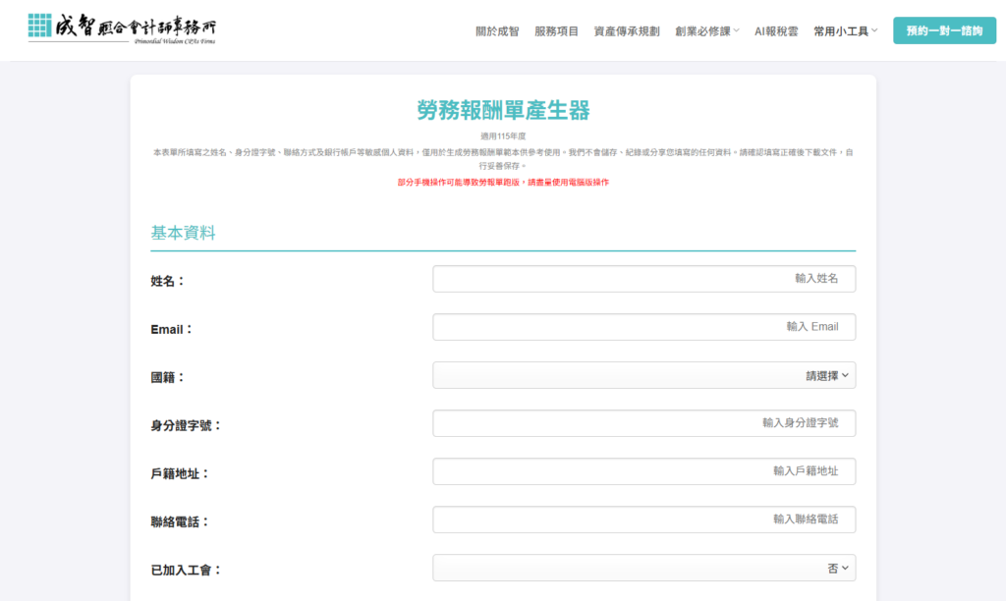This screenshot has width=1006, height=601.
Task: Click the 勞務報酬單產生器 page title
Action: click(503, 110)
